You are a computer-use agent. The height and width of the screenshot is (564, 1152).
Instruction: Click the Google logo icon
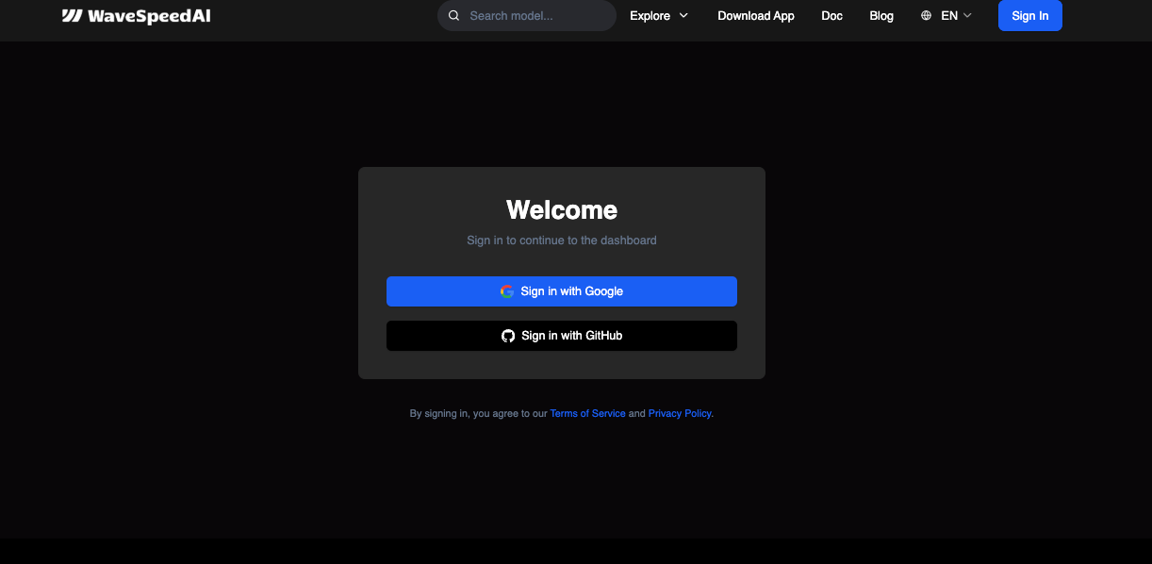(x=507, y=291)
